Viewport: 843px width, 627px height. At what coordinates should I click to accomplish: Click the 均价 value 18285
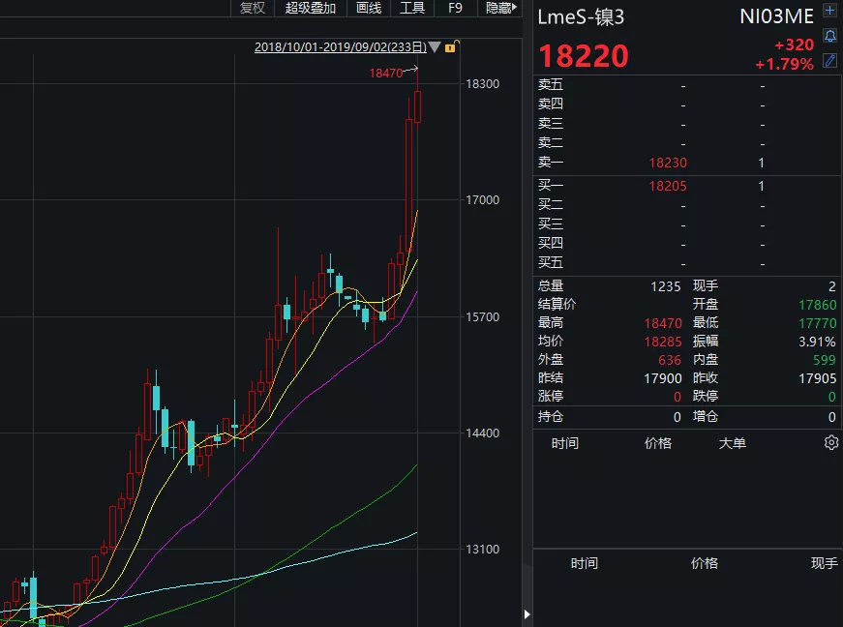(x=663, y=342)
